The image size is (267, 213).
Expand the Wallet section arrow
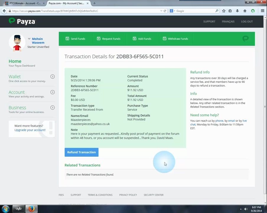tap(53, 77)
